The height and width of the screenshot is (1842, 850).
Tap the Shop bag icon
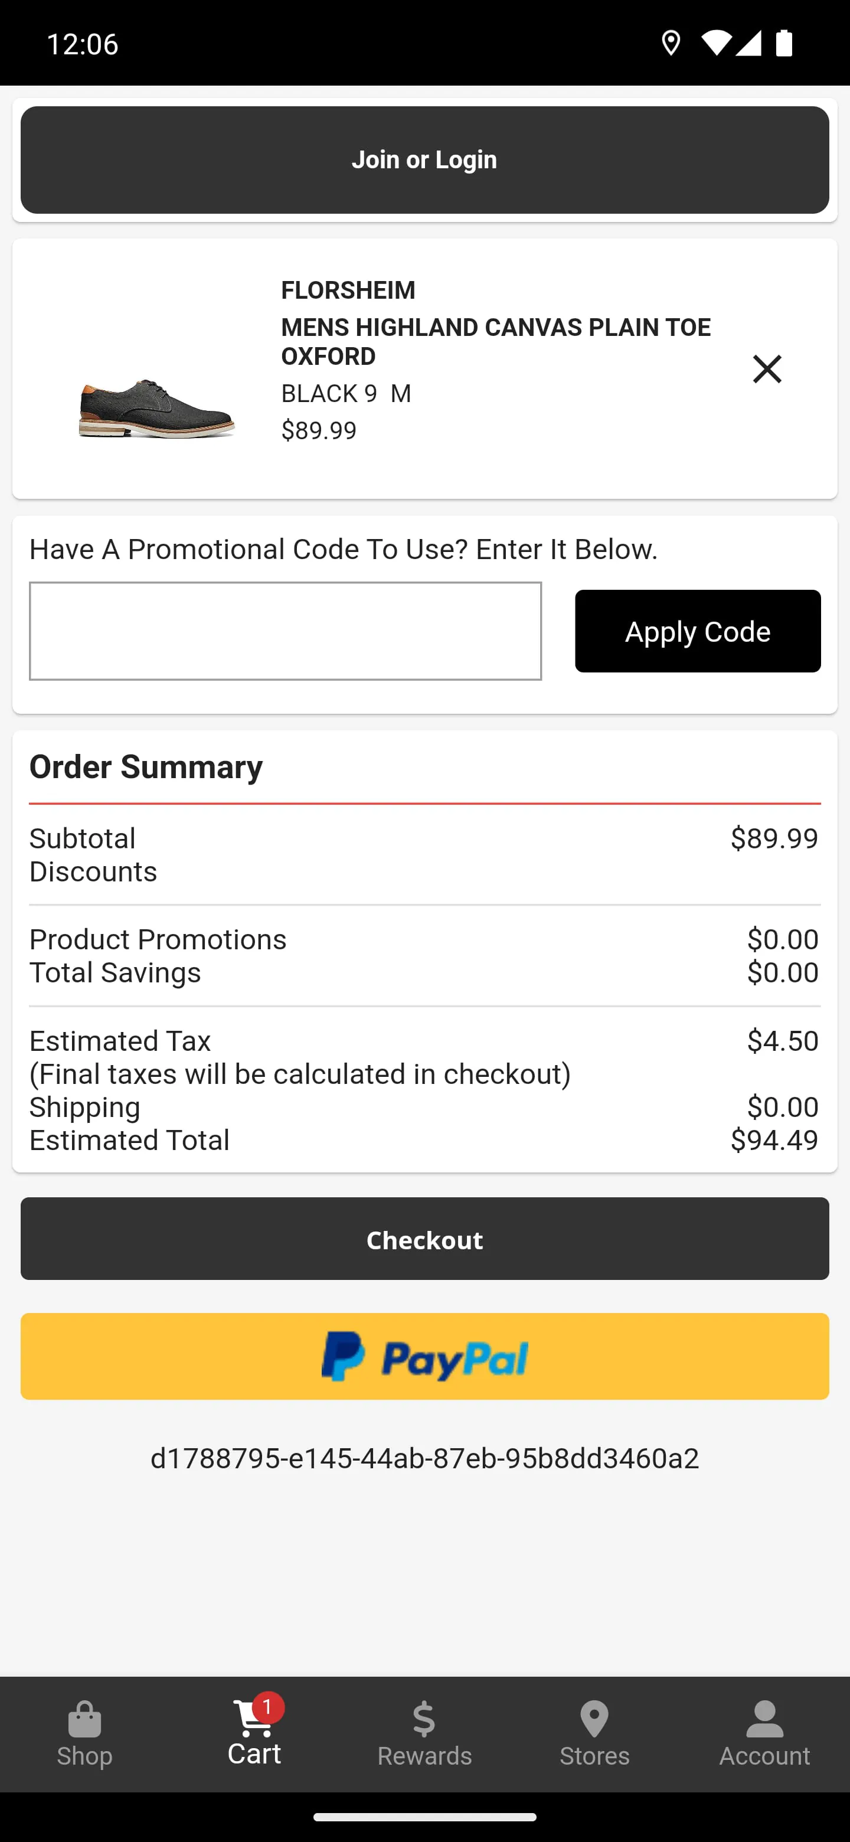(x=84, y=1718)
